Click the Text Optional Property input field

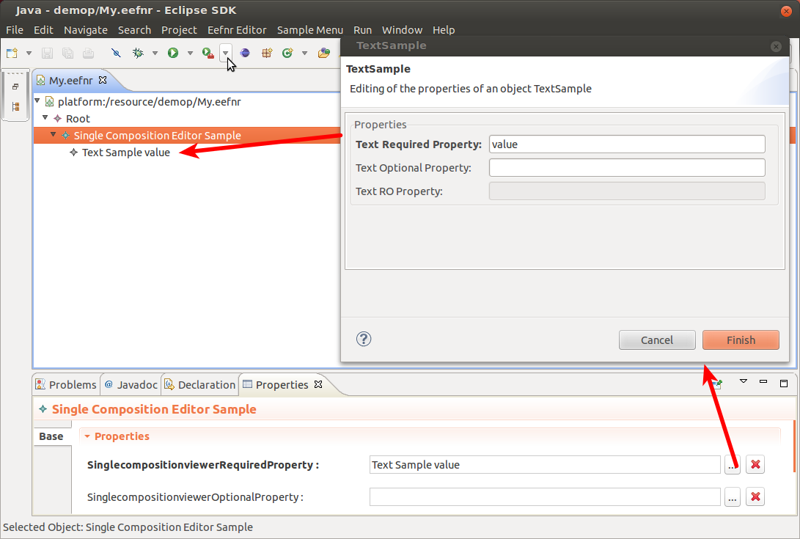pyautogui.click(x=627, y=167)
